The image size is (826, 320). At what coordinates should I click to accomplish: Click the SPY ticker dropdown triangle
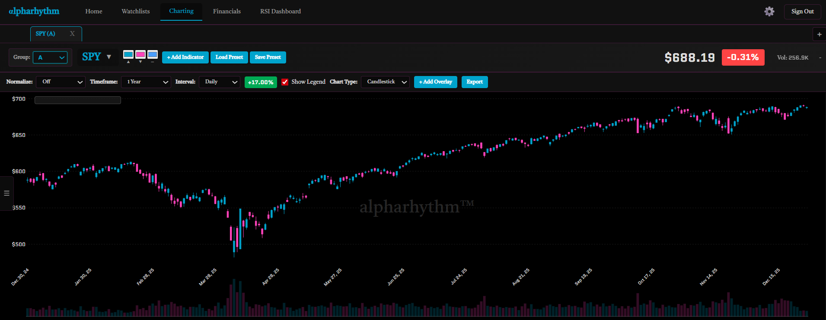point(109,57)
